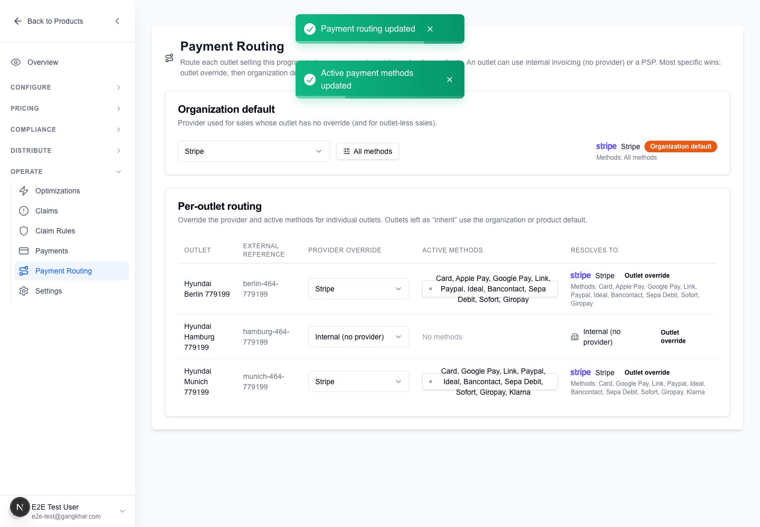The width and height of the screenshot is (760, 527).
Task: Click the Overview eye icon
Action: (x=16, y=62)
